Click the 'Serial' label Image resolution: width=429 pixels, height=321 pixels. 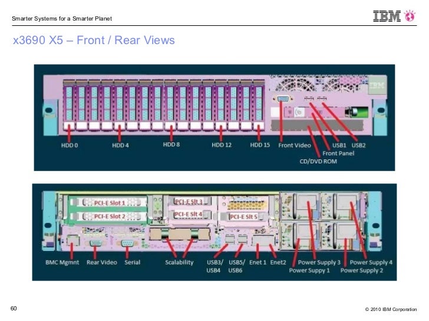132,262
